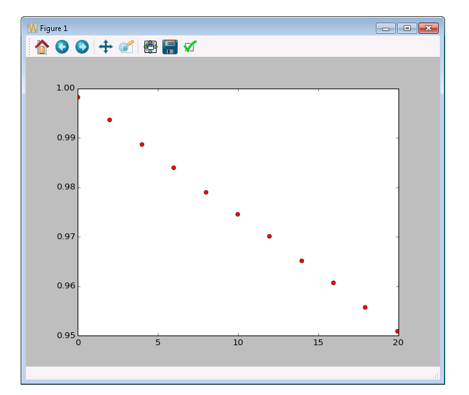Click the y-axis label 0.97

66,237
